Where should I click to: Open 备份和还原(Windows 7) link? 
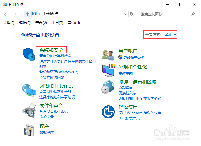tap(59, 72)
